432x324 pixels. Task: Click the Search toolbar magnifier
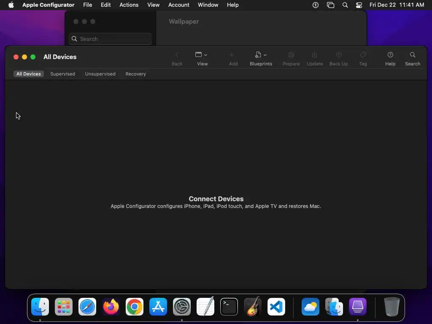[413, 55]
